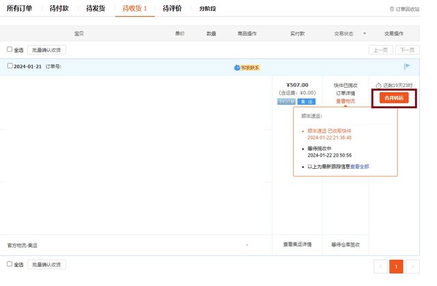The width and height of the screenshot is (437, 286).
Task: Click the blue flag icon on order
Action: tap(407, 66)
